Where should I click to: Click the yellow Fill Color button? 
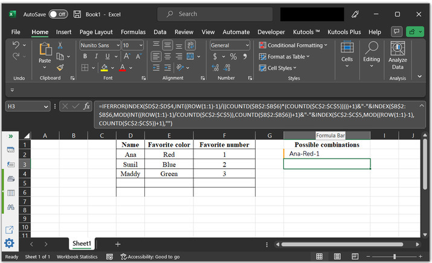click(x=105, y=68)
